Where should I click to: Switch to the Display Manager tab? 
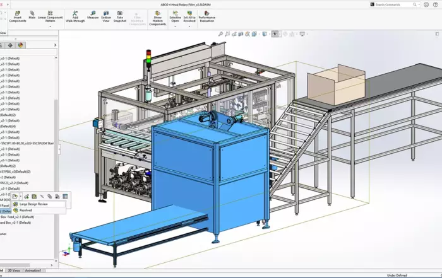pos(20,45)
